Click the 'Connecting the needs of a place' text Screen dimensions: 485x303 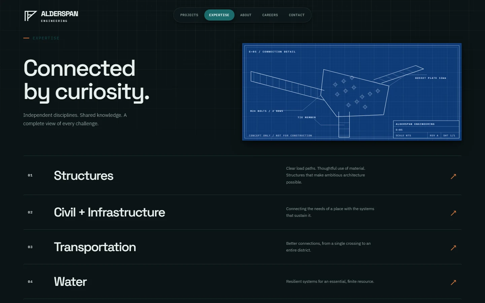[330, 212]
